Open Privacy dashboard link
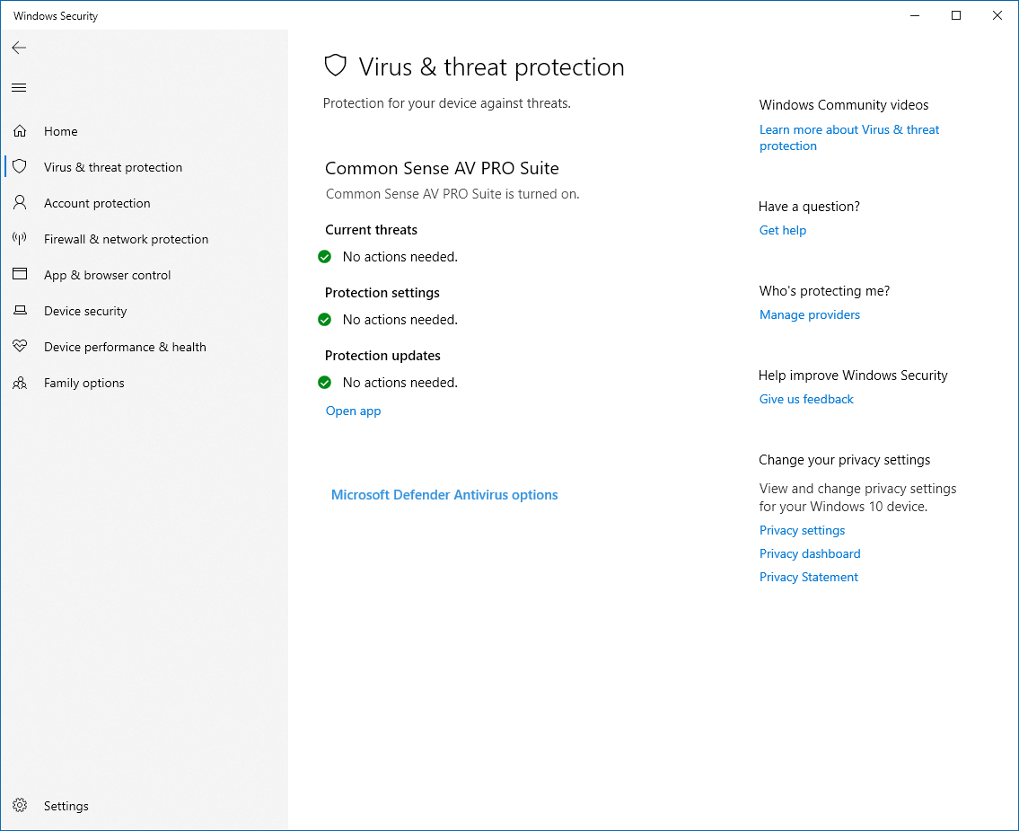Screen dimensions: 1019x831 pos(810,553)
